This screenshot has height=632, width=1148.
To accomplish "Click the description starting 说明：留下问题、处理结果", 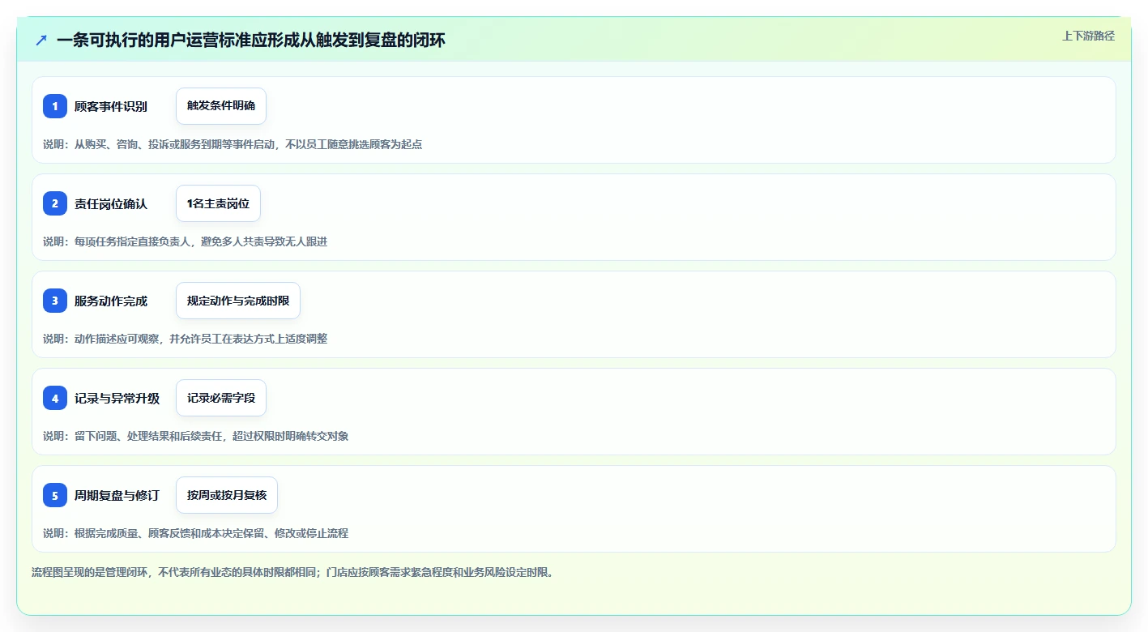I will 196,436.
